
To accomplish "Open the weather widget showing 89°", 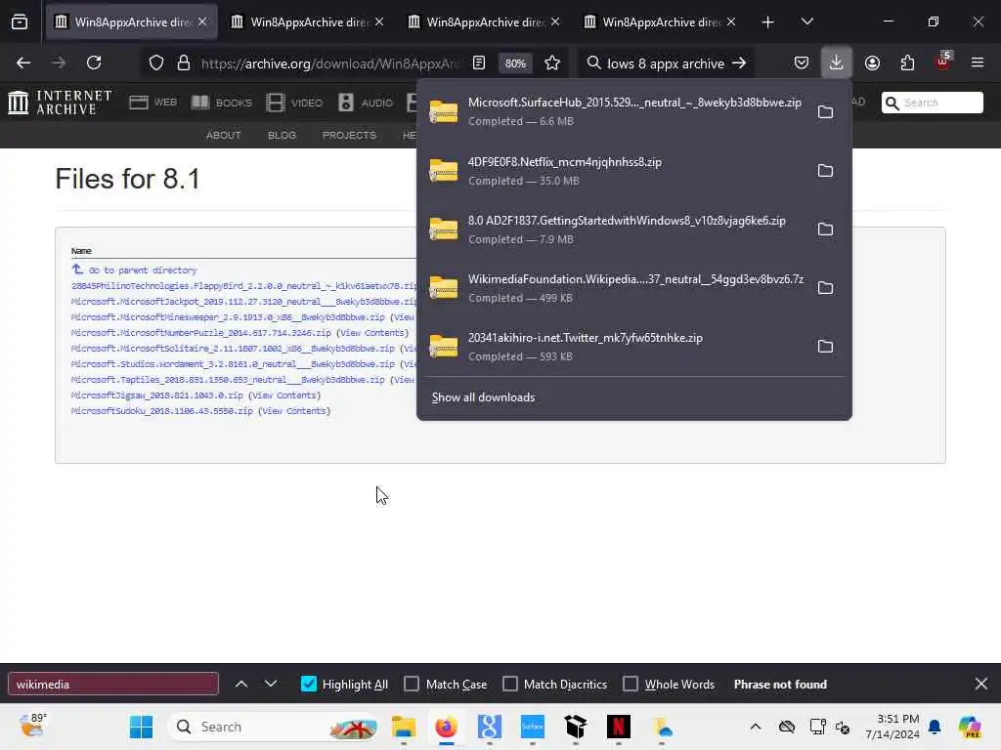I will point(32,726).
